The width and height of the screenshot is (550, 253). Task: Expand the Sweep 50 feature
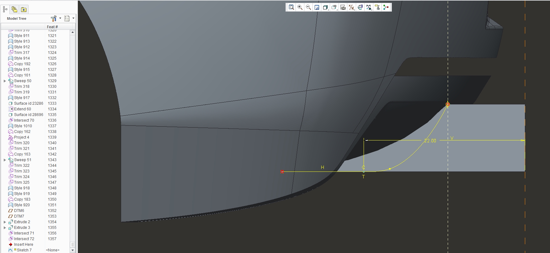pos(5,81)
